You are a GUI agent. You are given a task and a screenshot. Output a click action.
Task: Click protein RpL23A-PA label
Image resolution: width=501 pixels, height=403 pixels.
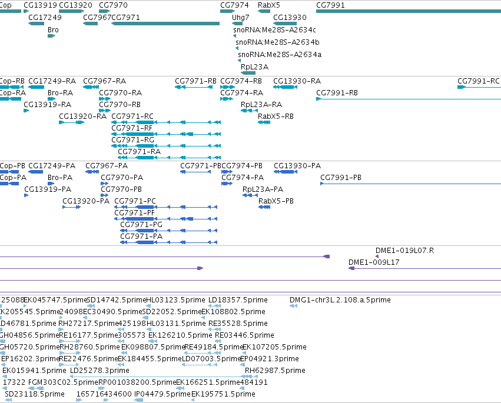(263, 189)
